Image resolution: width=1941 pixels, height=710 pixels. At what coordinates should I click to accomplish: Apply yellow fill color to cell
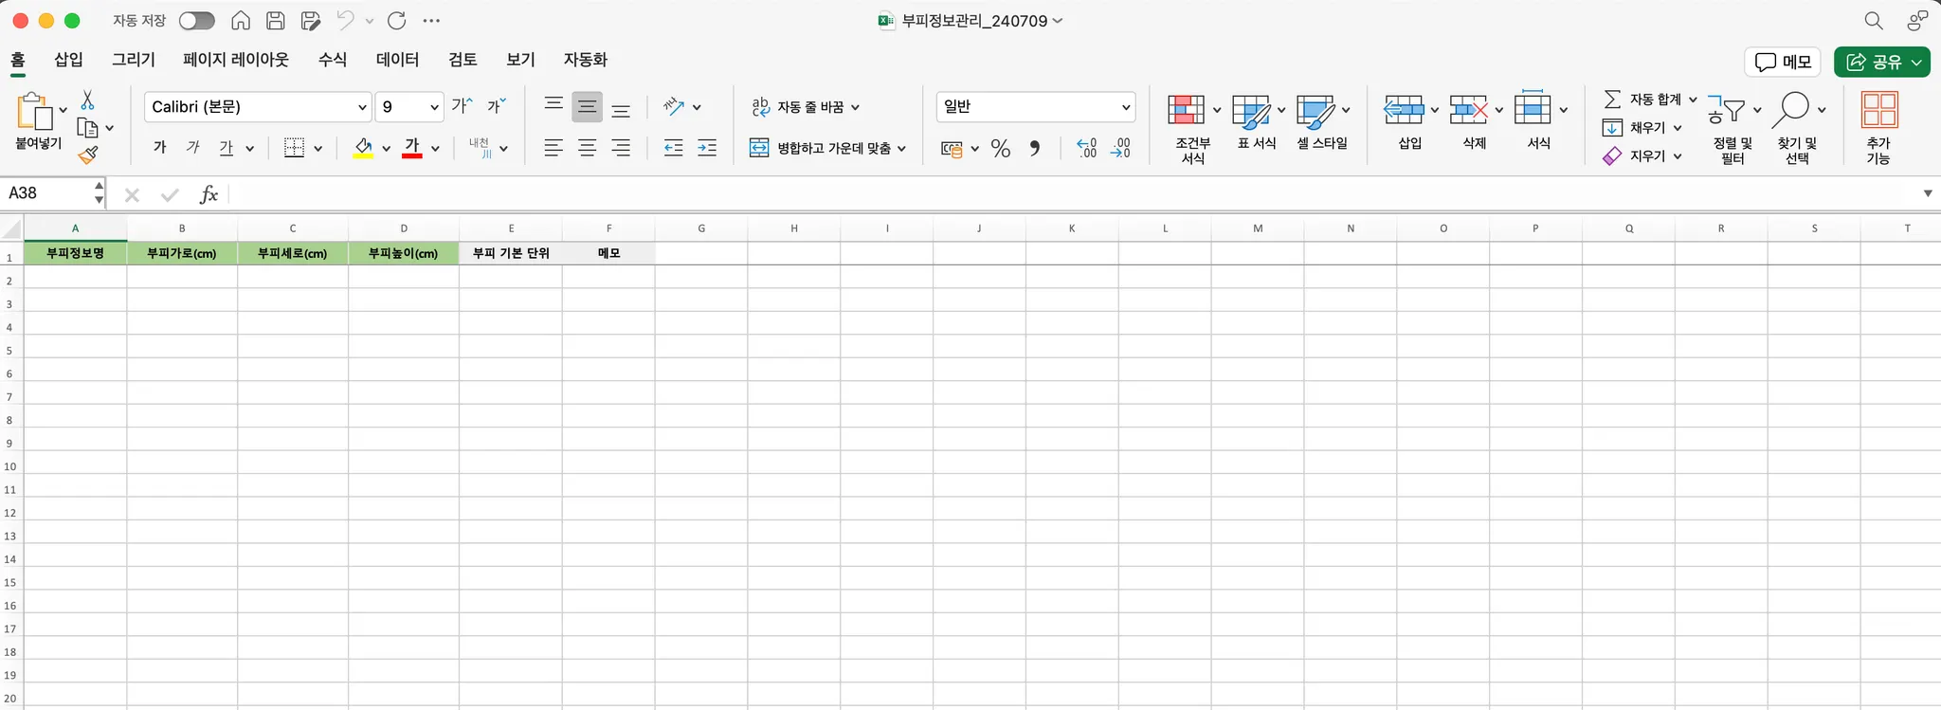click(363, 148)
